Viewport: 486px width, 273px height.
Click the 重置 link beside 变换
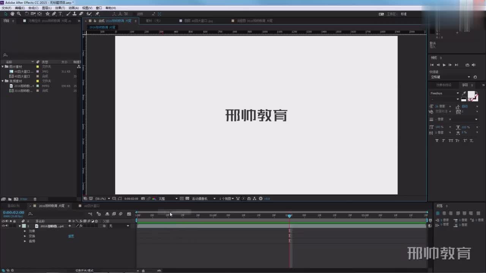click(x=71, y=236)
